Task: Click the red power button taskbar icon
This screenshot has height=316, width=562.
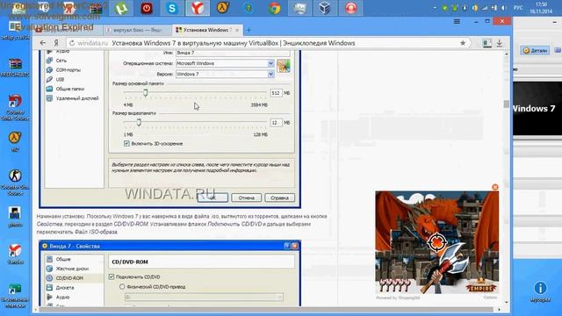Action: coord(147,8)
